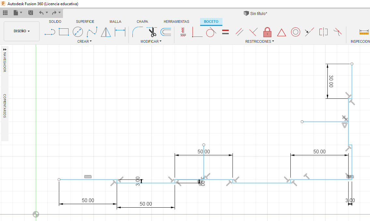
Task: Open the INSPECCIONAR panel label
Action: tap(360, 41)
